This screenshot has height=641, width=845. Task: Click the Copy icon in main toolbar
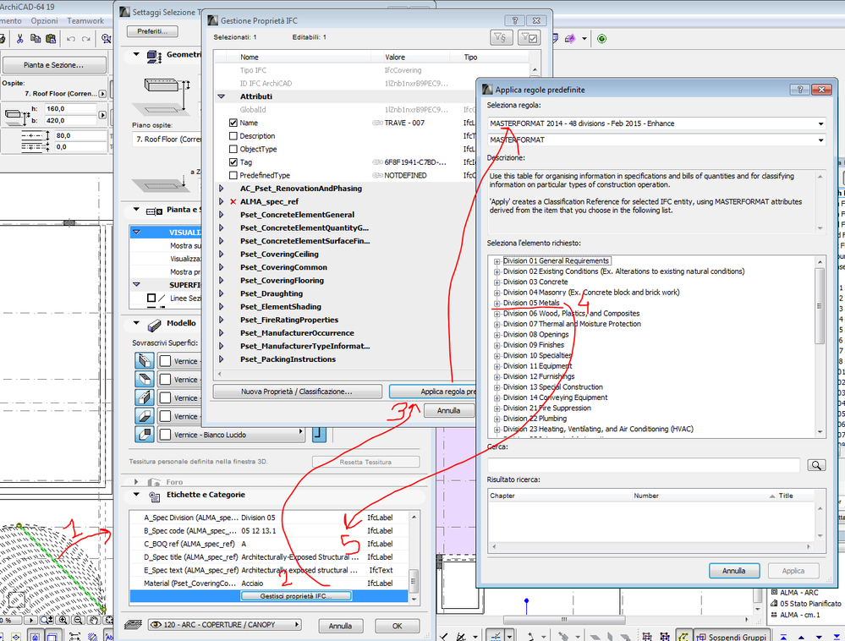[36, 39]
